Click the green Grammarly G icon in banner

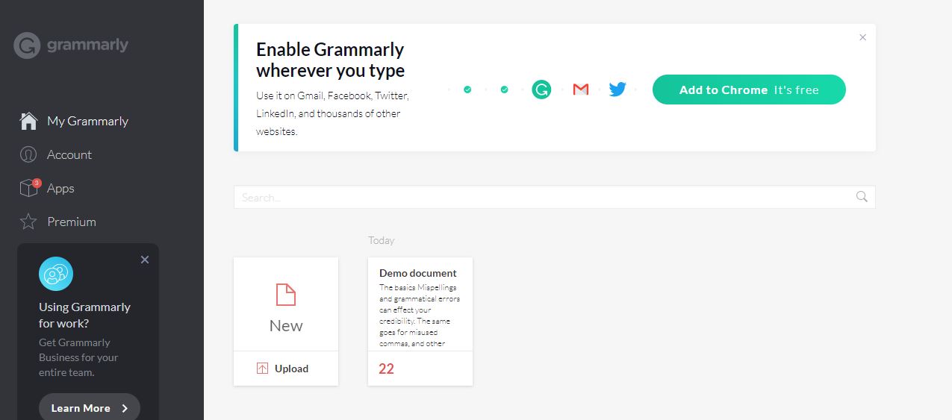pyautogui.click(x=541, y=90)
